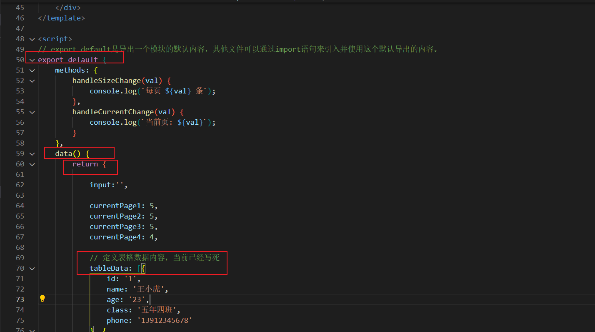Screen dimensions: 595x332
Task: Click the age value '23'
Action: point(137,299)
